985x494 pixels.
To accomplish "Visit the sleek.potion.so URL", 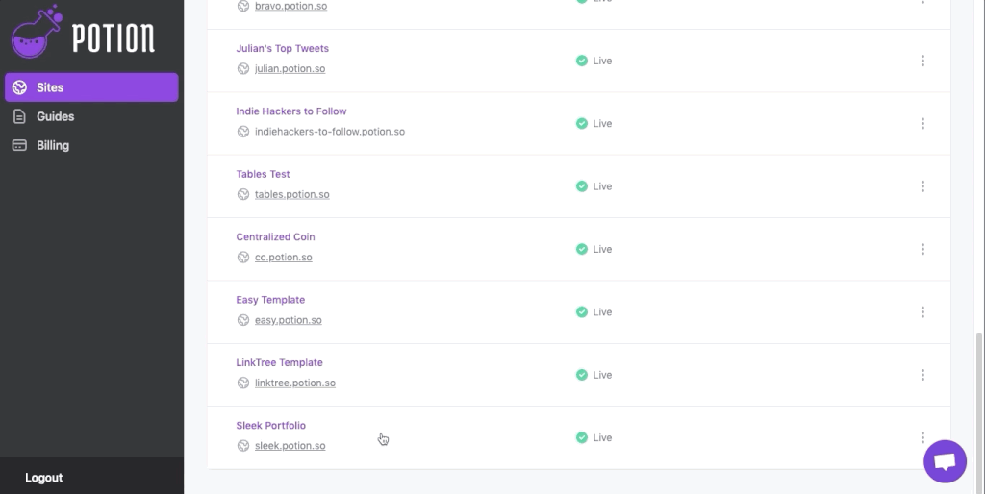I will (x=290, y=445).
